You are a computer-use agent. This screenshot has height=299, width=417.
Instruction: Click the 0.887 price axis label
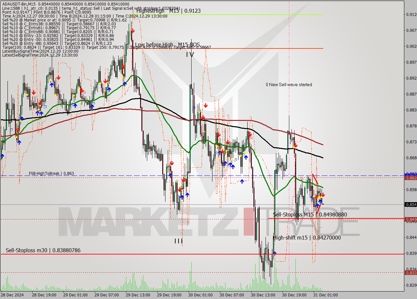(x=411, y=94)
